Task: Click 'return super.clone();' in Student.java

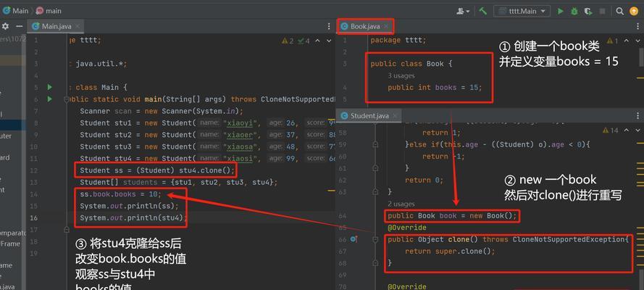Action: click(450, 251)
